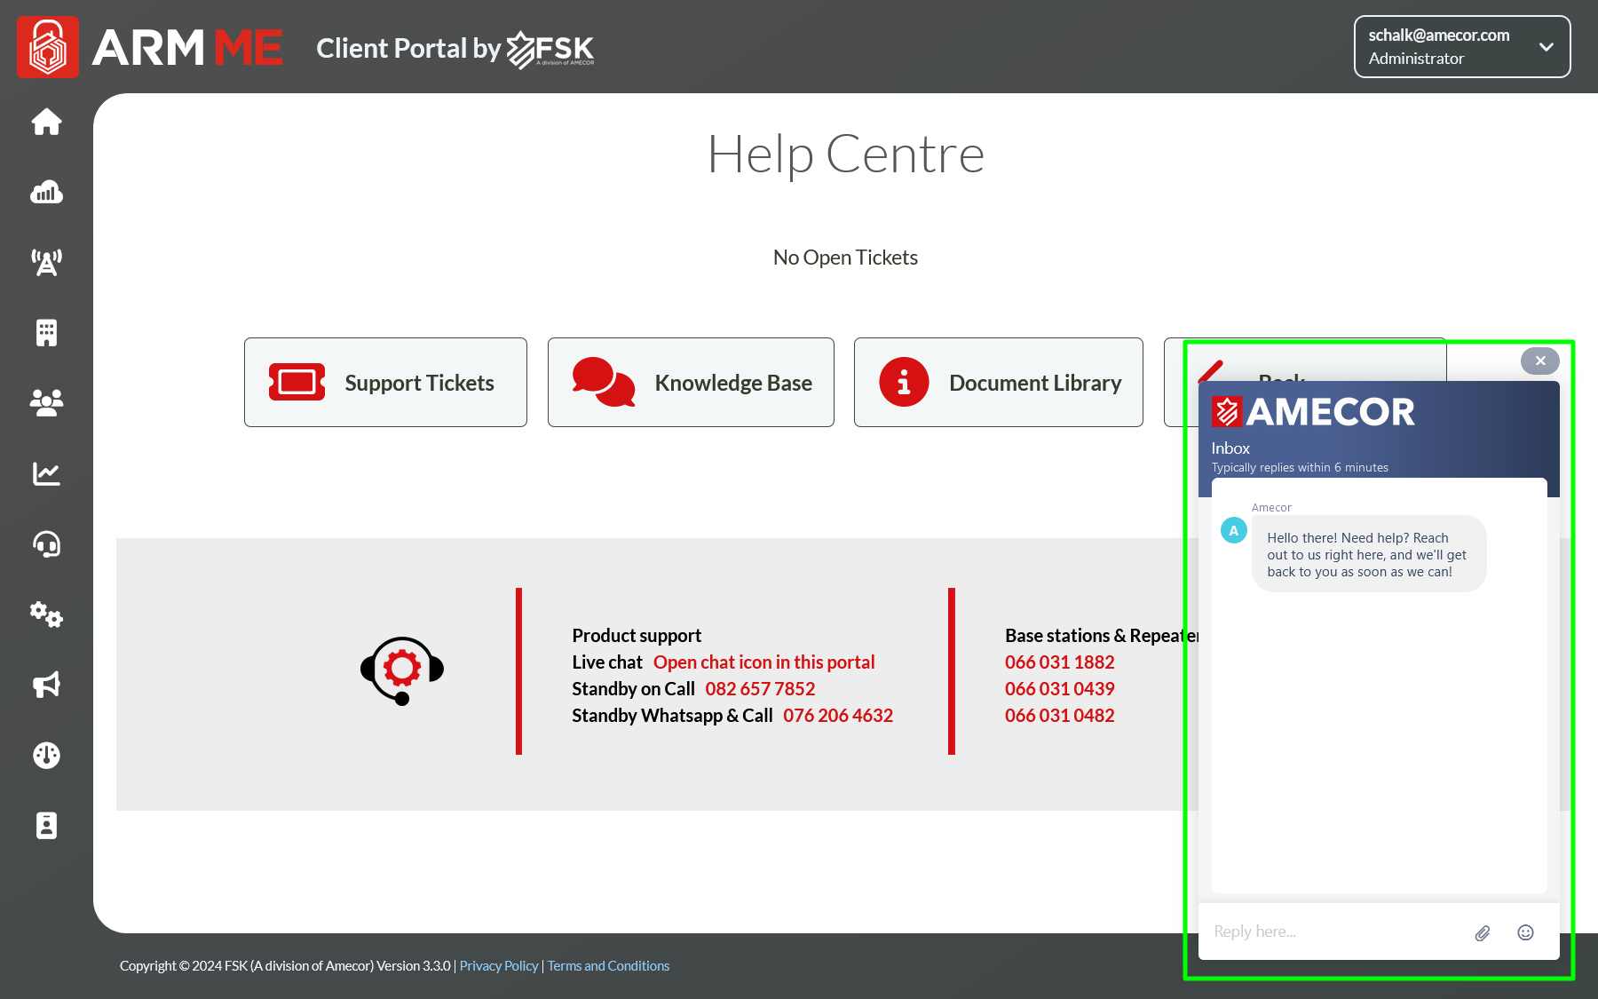Image resolution: width=1598 pixels, height=999 pixels.
Task: Click the home icon in sidebar
Action: 46,122
